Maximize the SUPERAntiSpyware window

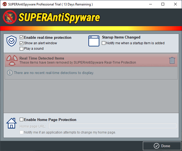pyautogui.click(x=163, y=4)
